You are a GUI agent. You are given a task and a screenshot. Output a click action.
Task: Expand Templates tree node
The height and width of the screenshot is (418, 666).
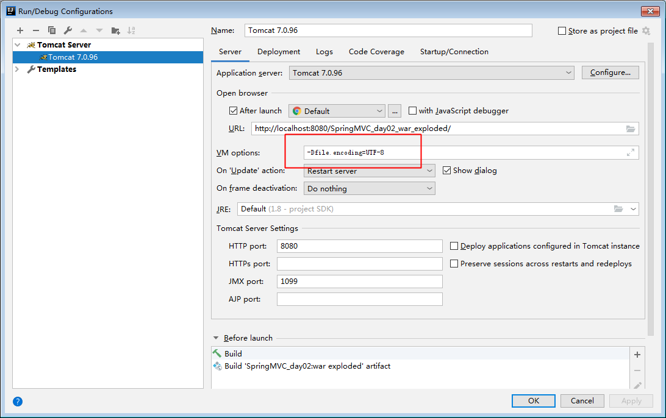click(x=18, y=69)
